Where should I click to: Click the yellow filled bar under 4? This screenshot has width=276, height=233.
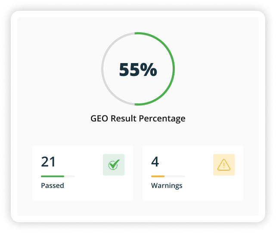pyautogui.click(x=158, y=176)
